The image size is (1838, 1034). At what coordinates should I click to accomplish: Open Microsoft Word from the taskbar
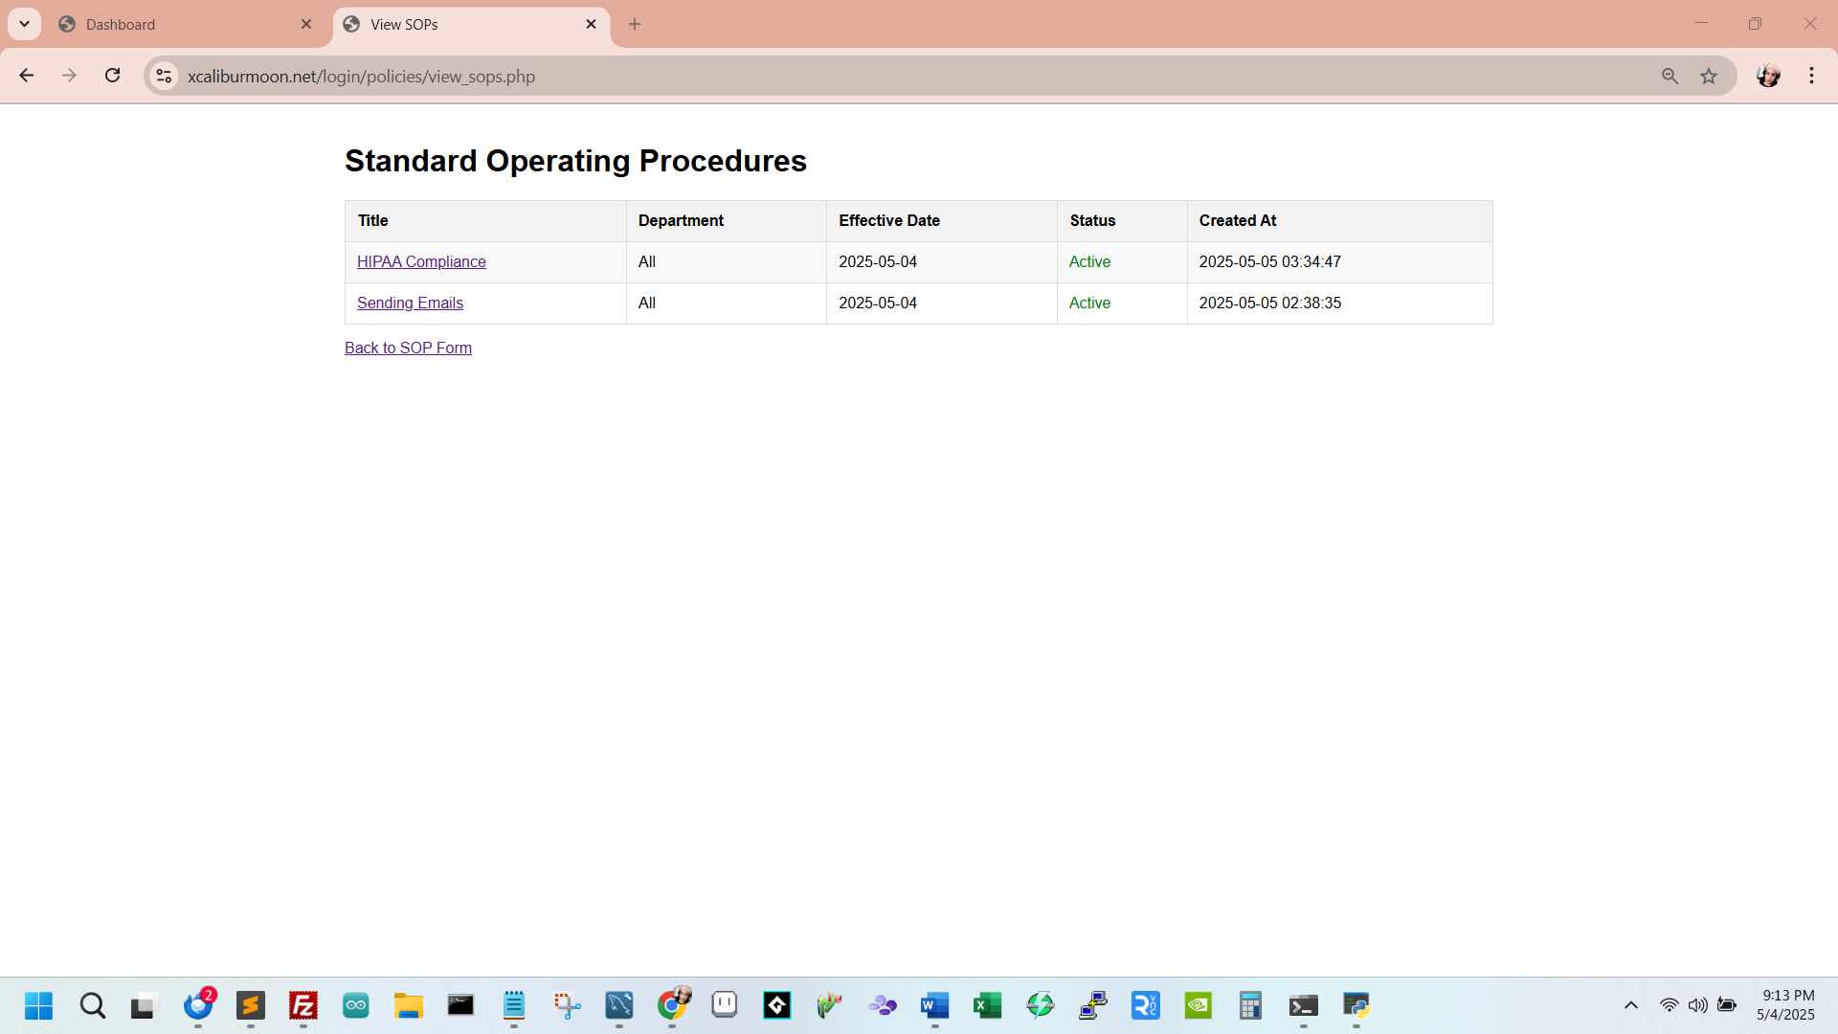click(934, 1005)
